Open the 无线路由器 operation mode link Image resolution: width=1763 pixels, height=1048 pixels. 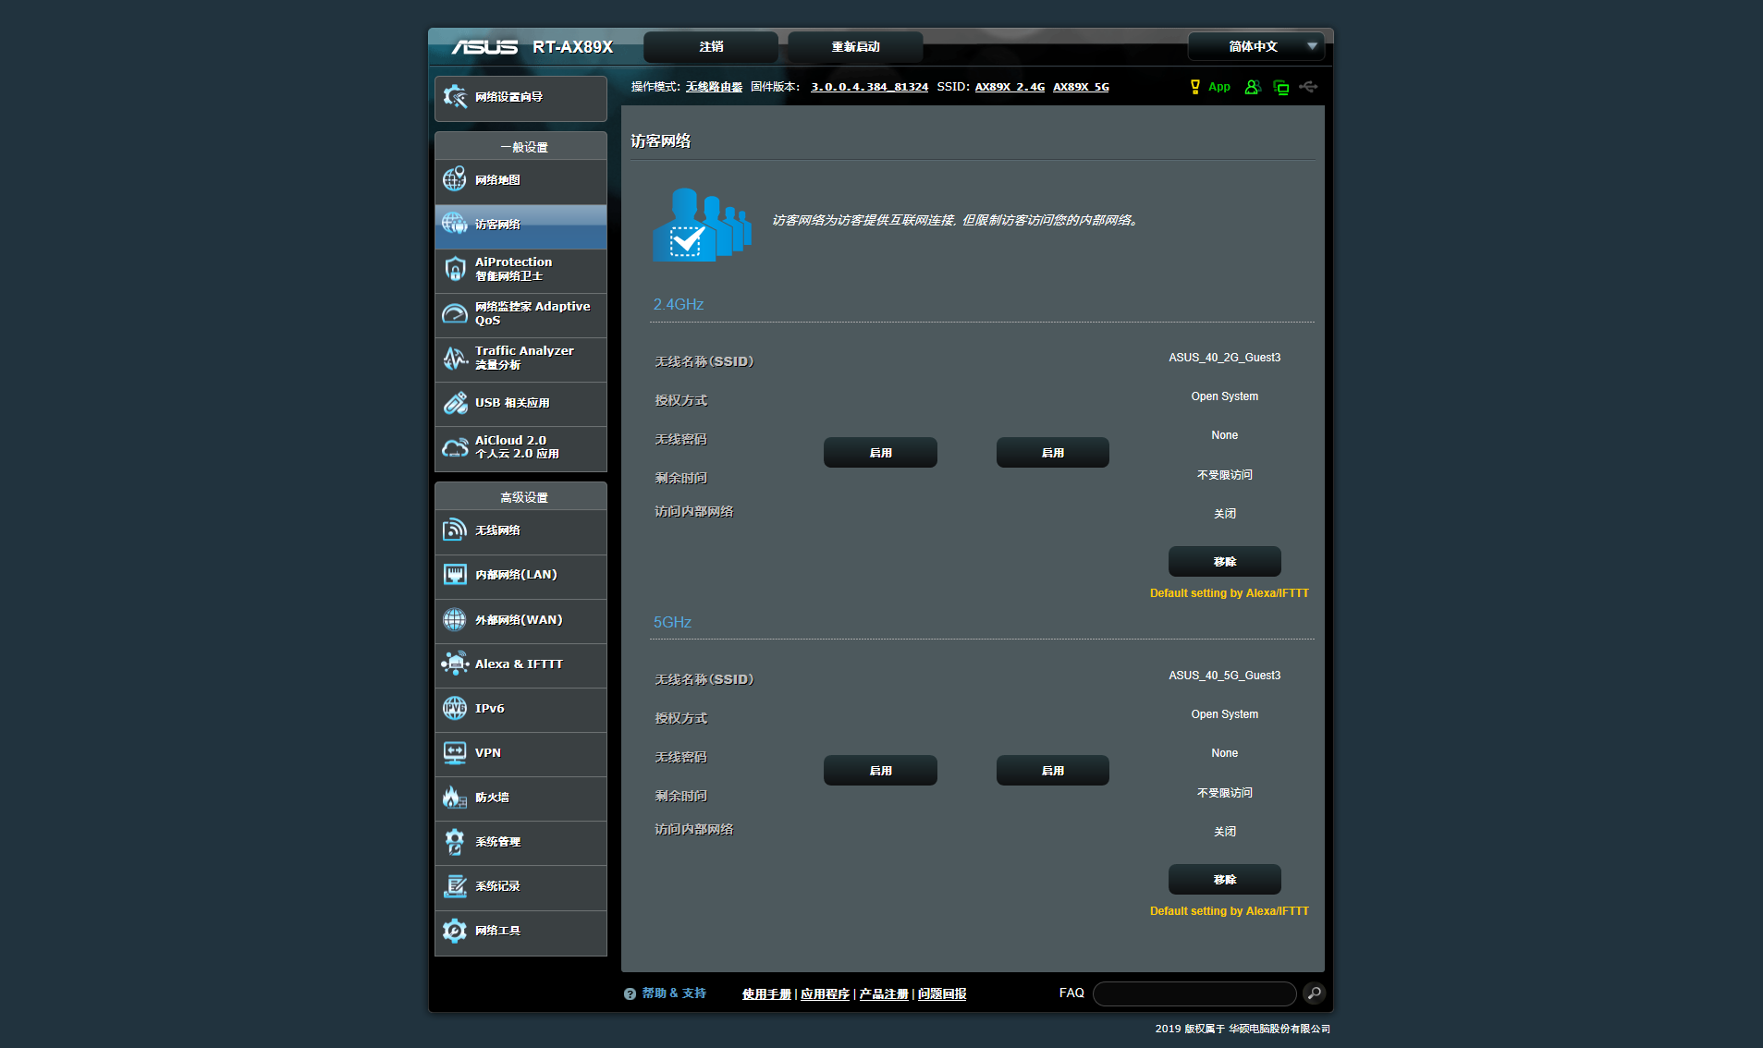(714, 87)
